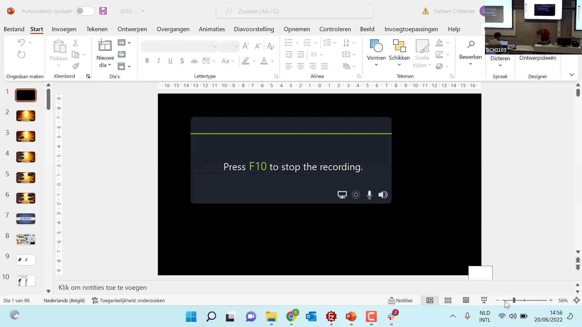Viewport: 582px width, 327px height.
Task: Click the Save icon in title bar
Action: coord(103,11)
